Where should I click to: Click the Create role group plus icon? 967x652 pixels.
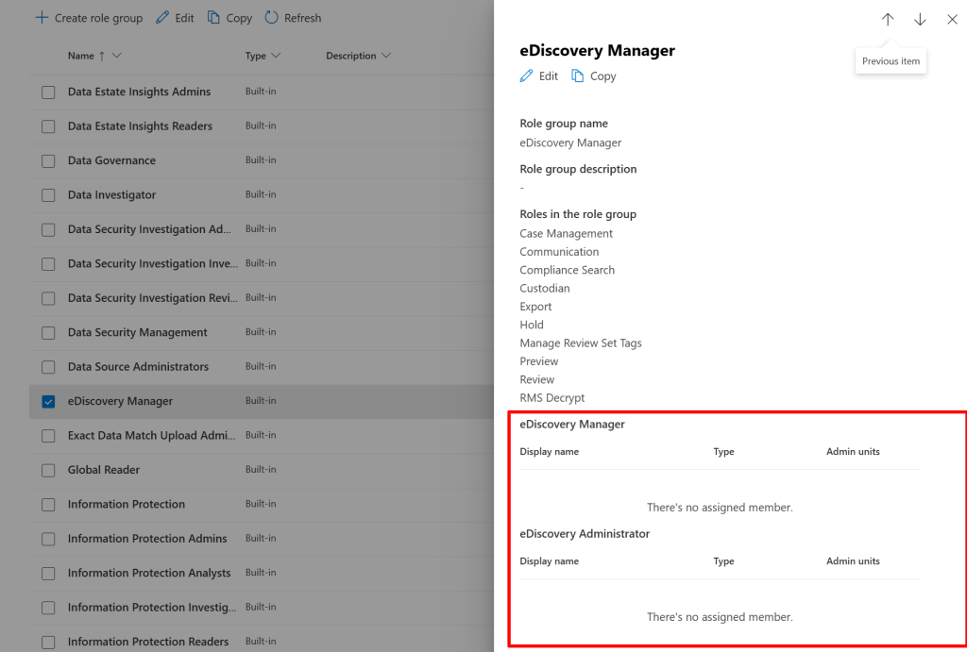42,18
